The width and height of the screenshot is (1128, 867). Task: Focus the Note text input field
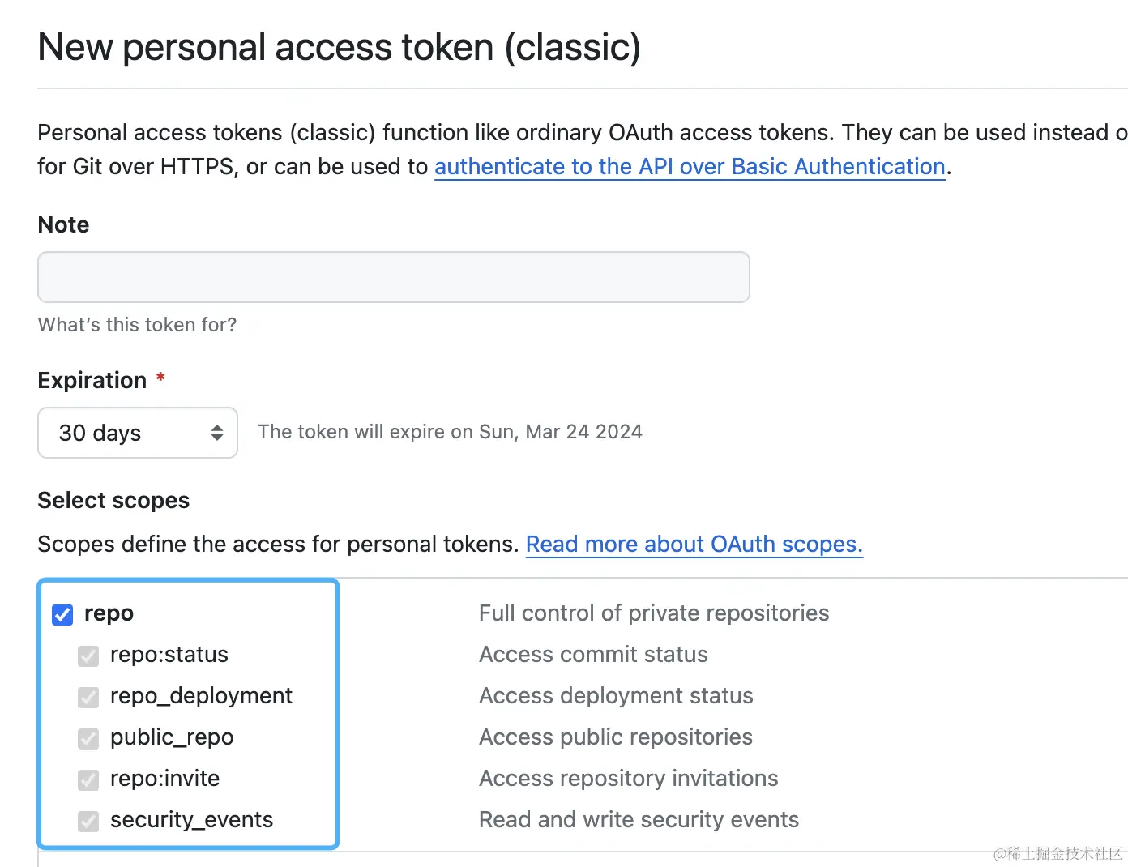pos(393,277)
